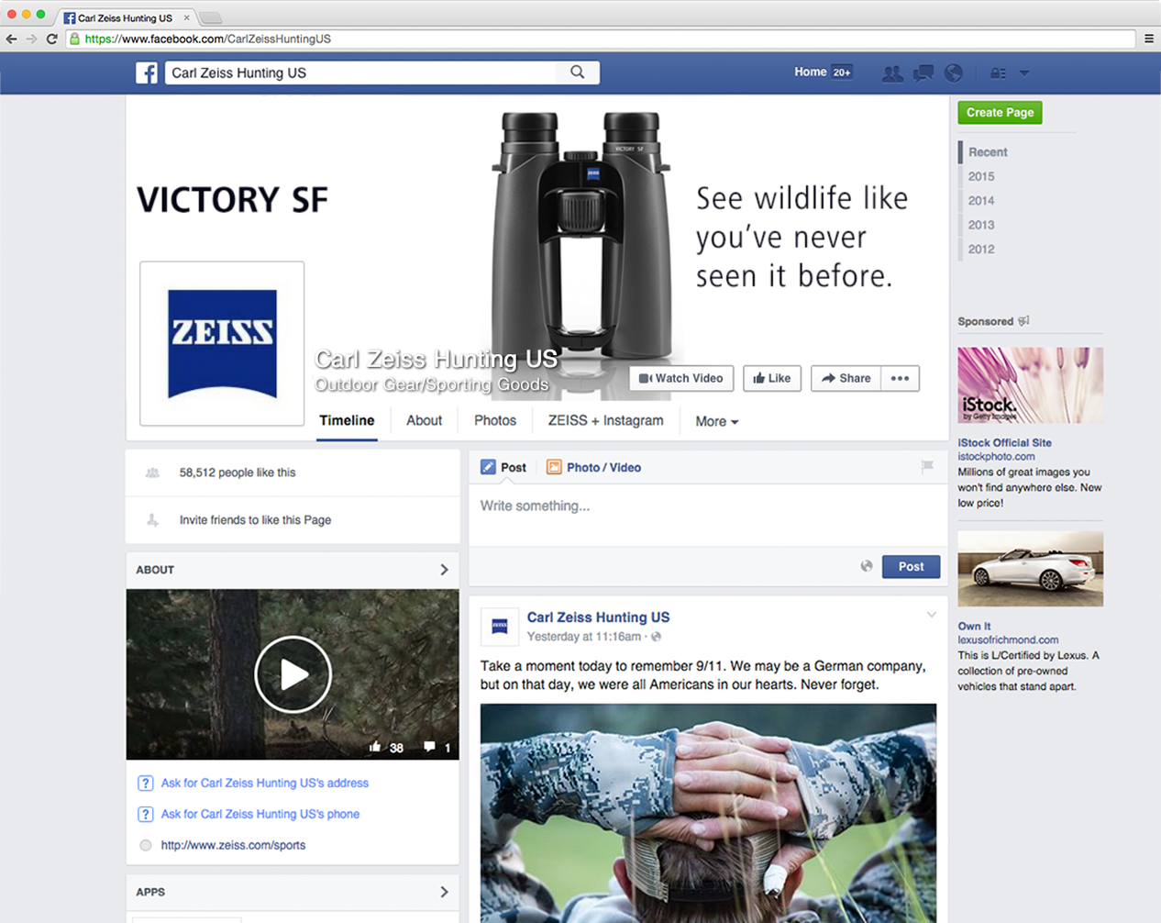This screenshot has height=923, width=1161.
Task: Click browser back arrow
Action: pyautogui.click(x=11, y=39)
